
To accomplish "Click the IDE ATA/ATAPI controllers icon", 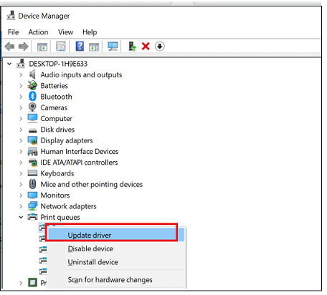I will coord(33,163).
